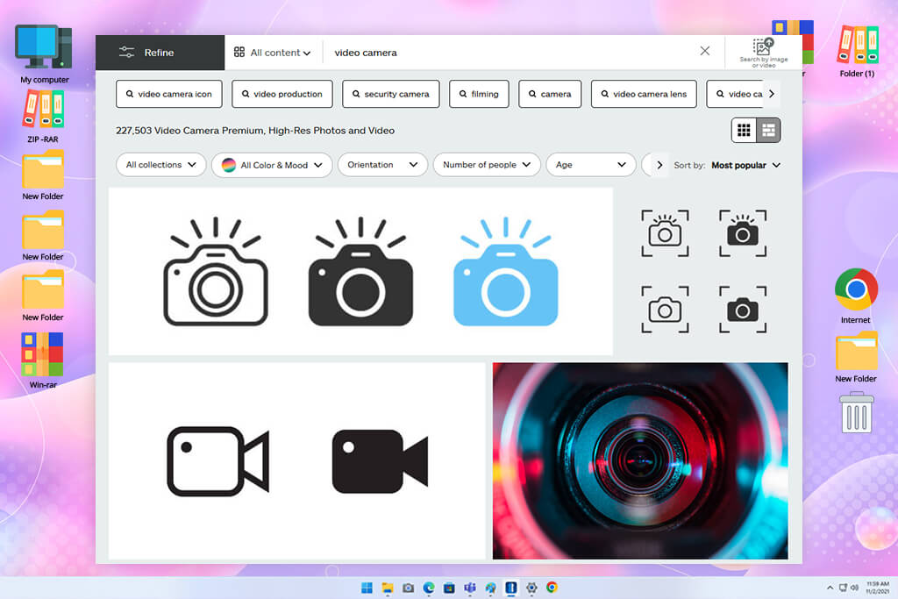Viewport: 898px width, 599px height.
Task: Open the ZIP -RAR desktop icon
Action: 43,117
